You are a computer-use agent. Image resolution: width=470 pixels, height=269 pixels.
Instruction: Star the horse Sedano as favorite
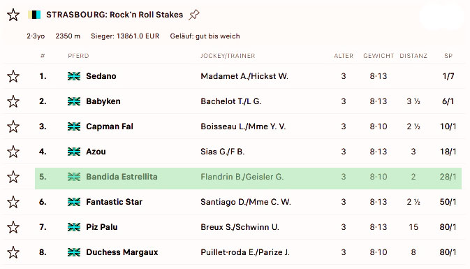point(13,76)
